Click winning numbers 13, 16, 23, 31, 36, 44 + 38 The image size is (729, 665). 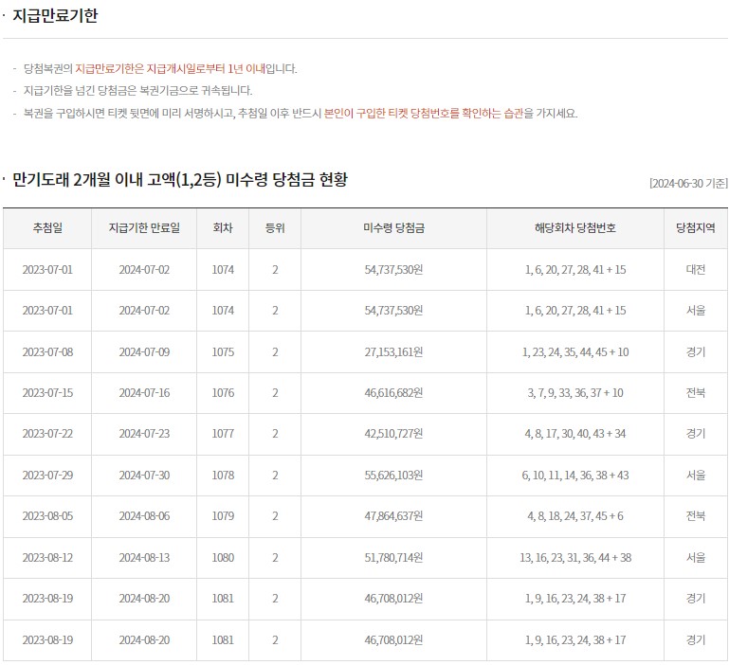[575, 558]
